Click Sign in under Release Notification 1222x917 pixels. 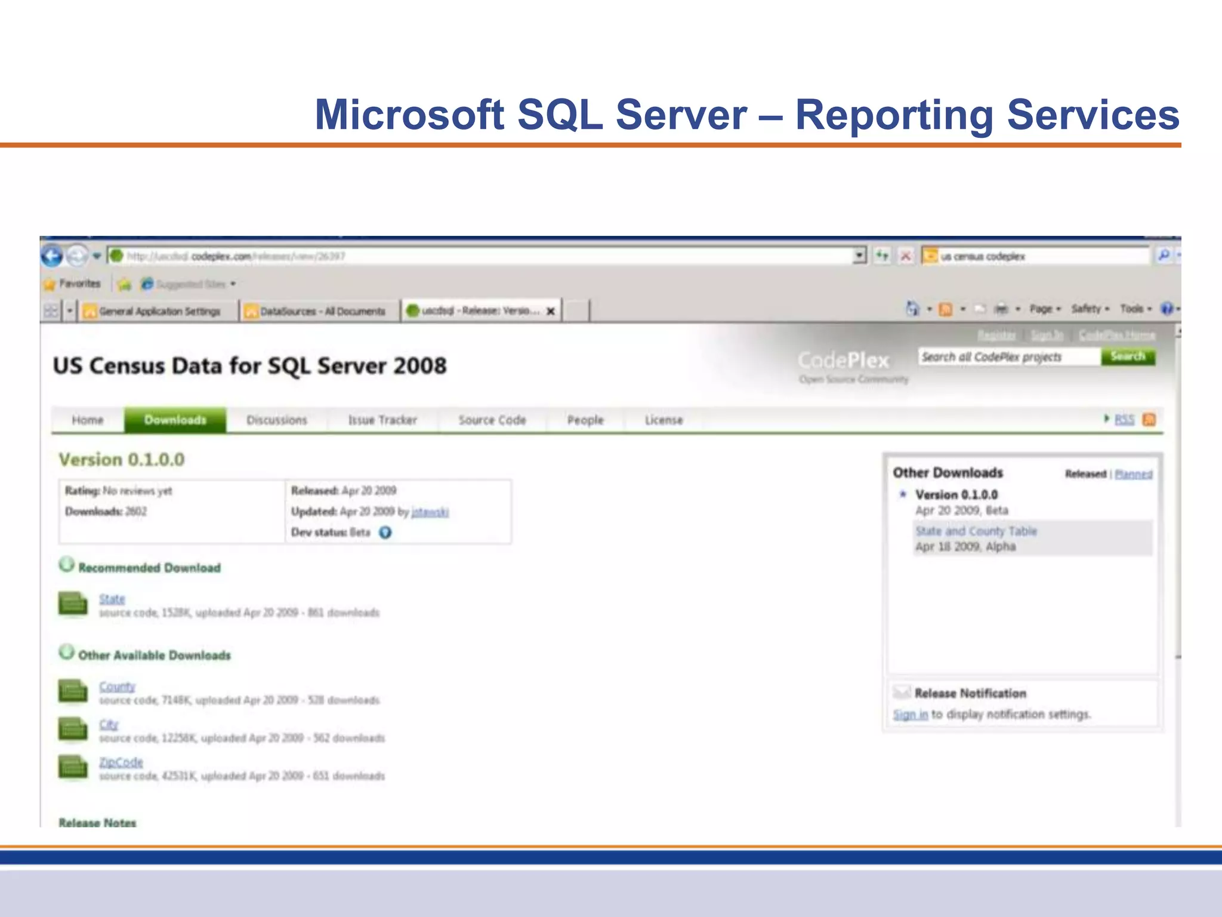pyautogui.click(x=911, y=714)
